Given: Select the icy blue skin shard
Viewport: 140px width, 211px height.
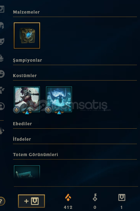Looking at the screenshot, I should point(59,99).
